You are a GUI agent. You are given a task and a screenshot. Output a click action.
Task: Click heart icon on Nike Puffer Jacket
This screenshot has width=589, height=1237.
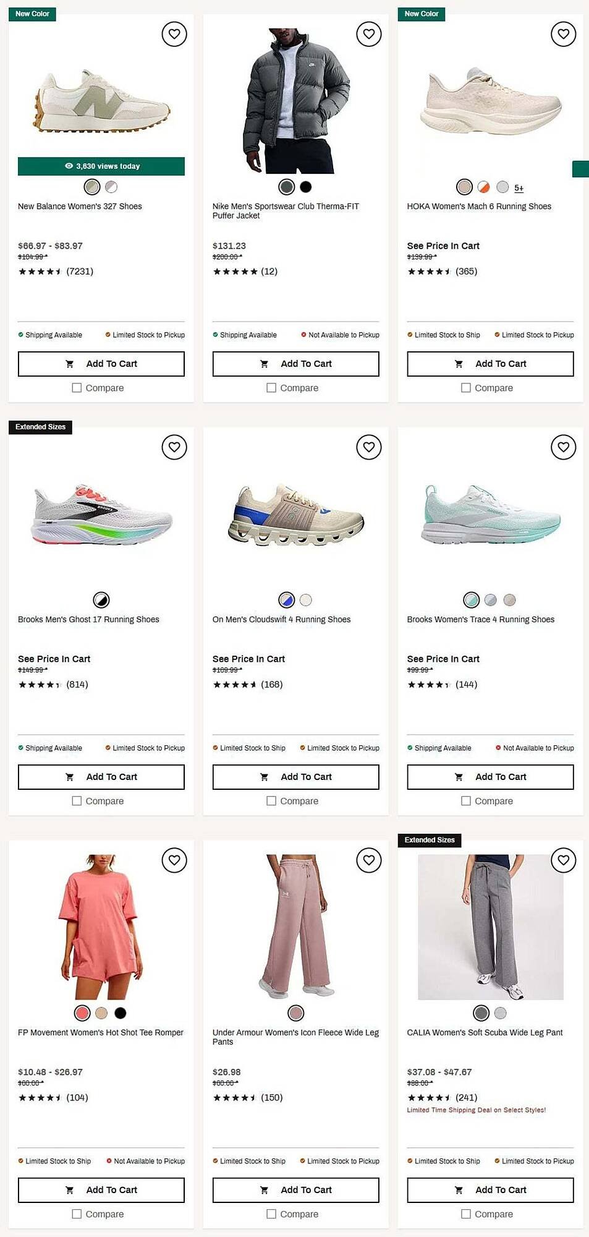pos(369,34)
